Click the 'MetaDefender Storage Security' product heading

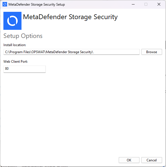[70, 17]
